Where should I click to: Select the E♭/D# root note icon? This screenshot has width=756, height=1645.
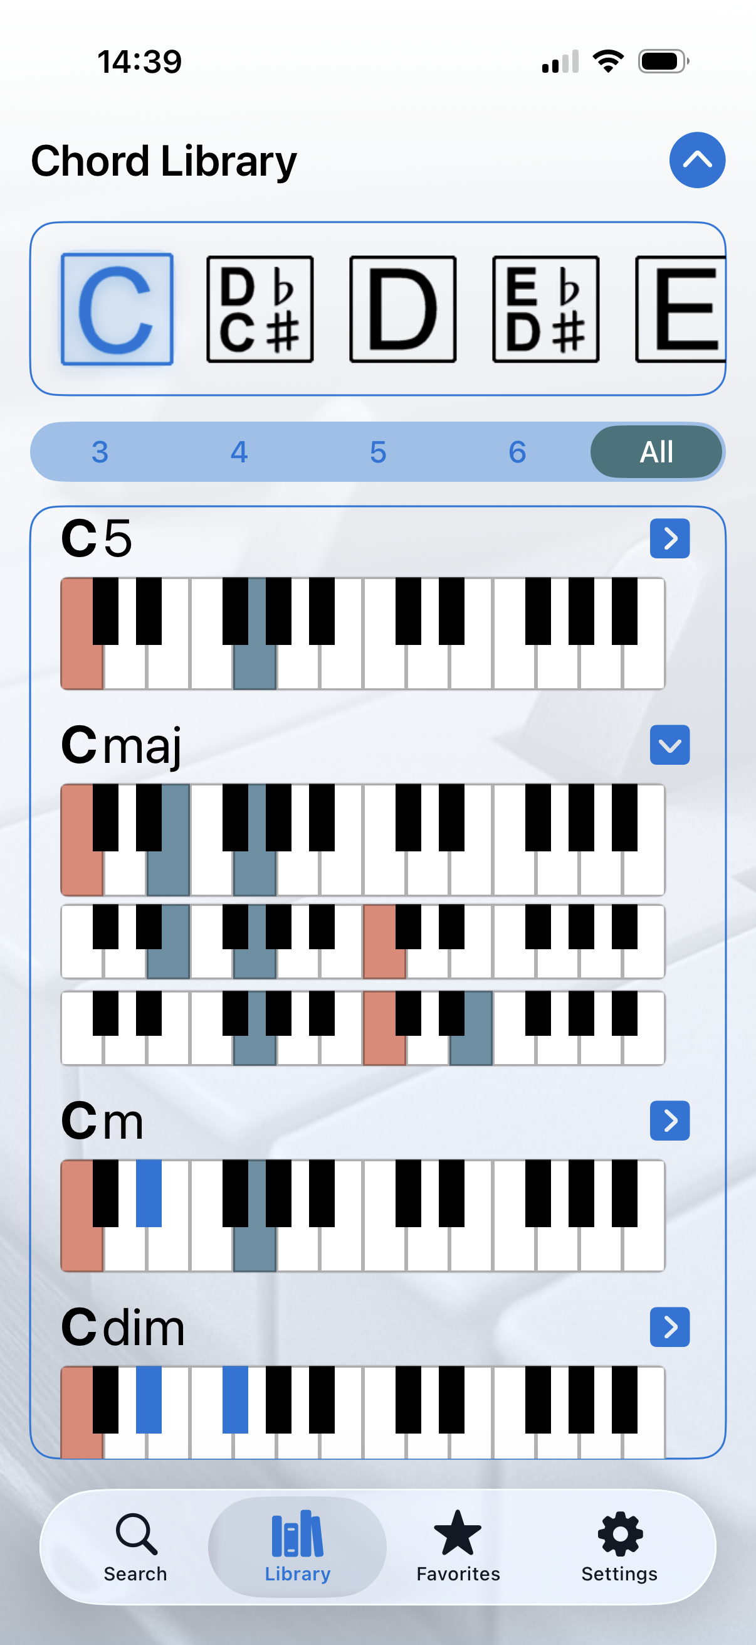(545, 309)
